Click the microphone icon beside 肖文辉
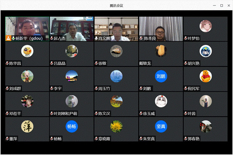The width and height of the screenshot is (233, 155). 96,38
